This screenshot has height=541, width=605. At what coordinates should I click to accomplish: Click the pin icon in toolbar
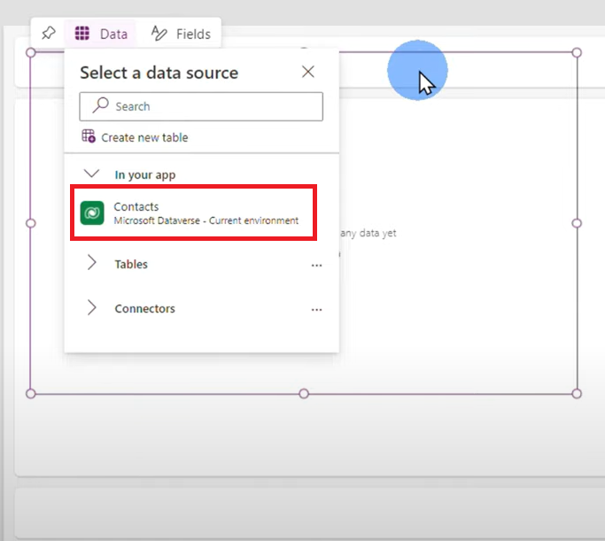49,33
